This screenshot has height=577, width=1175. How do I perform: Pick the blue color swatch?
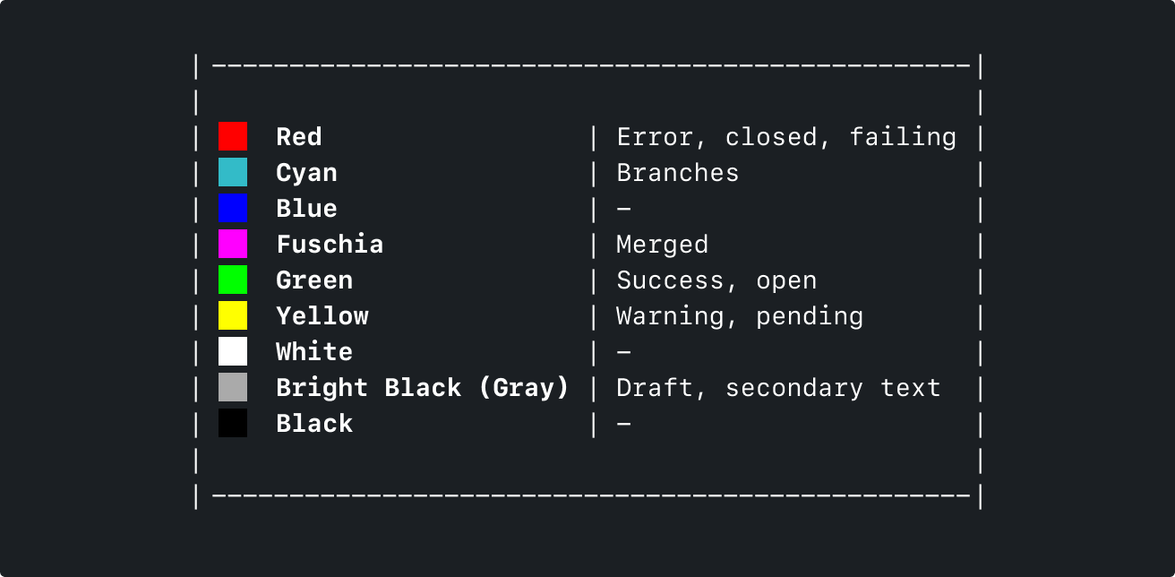233,208
